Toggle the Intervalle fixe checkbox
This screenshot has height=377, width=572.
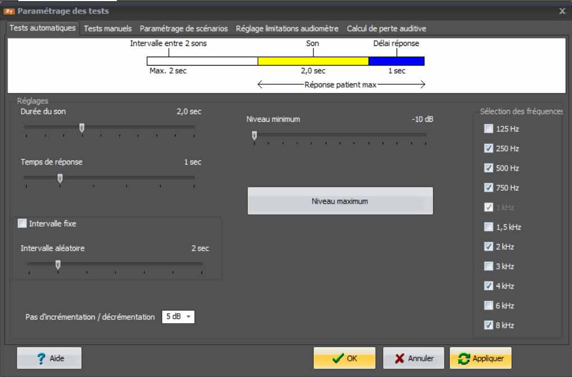coord(22,224)
